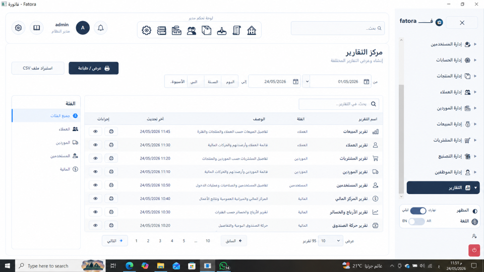484x272 pixels.
Task: Click the top global search field
Action: [x=338, y=28]
